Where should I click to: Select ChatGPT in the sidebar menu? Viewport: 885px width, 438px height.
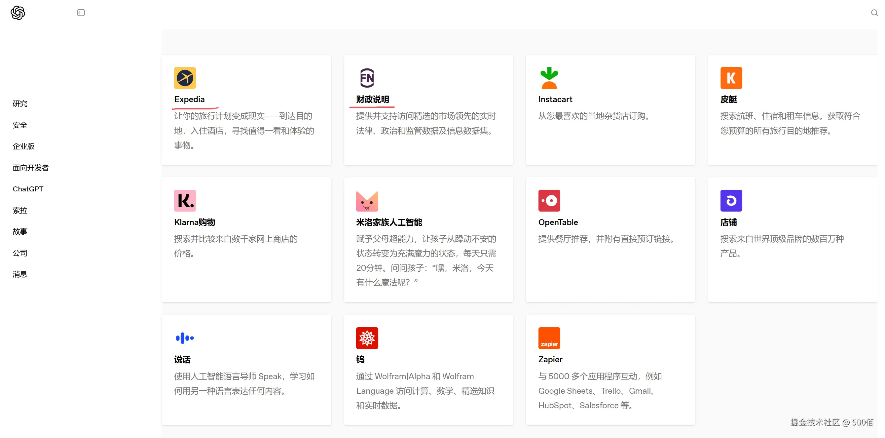[28, 189]
